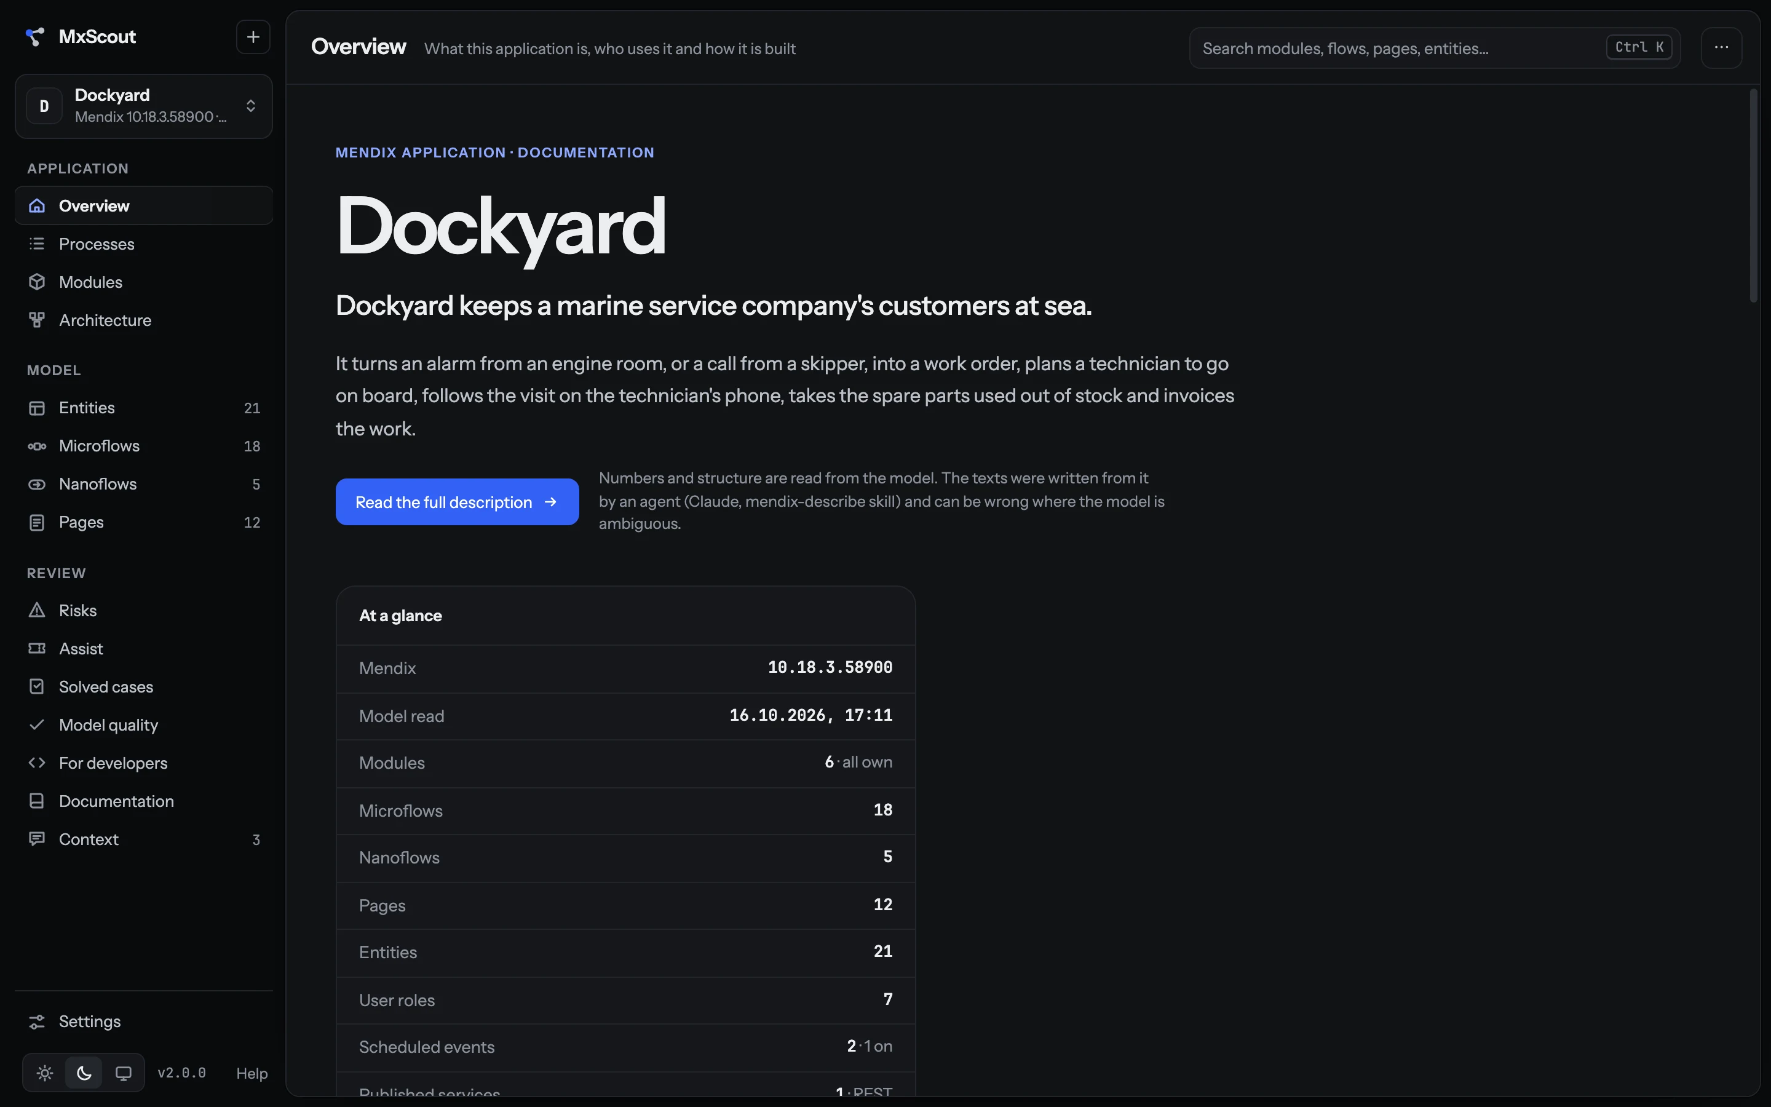Open Processes in the sidebar
The image size is (1771, 1107).
[143, 244]
